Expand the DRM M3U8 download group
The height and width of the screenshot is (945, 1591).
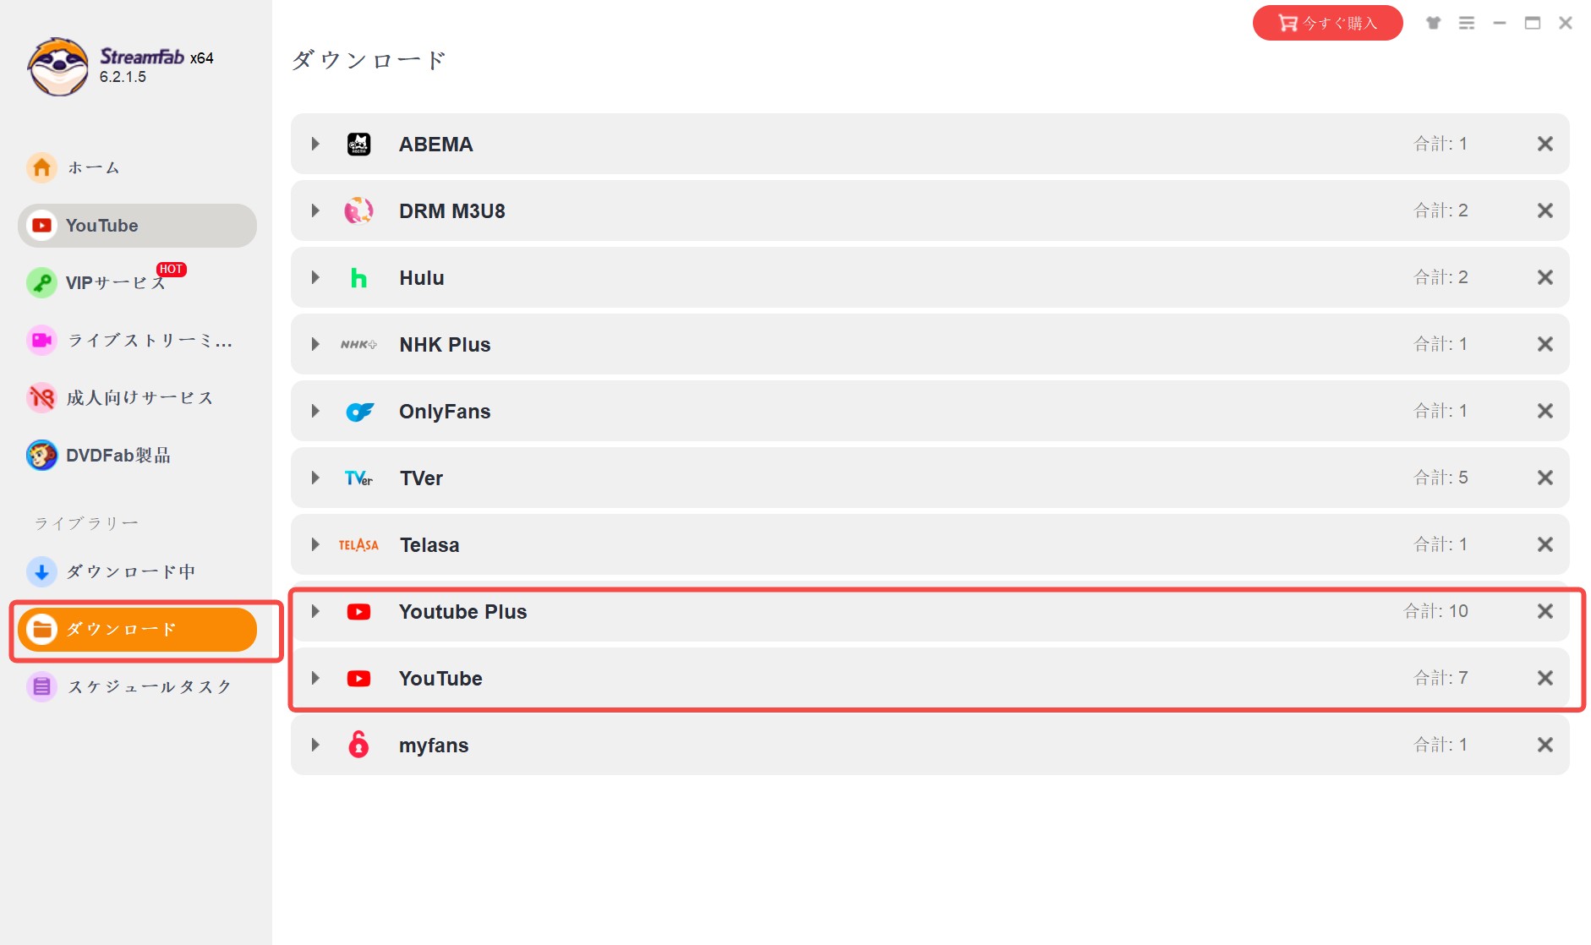click(315, 210)
